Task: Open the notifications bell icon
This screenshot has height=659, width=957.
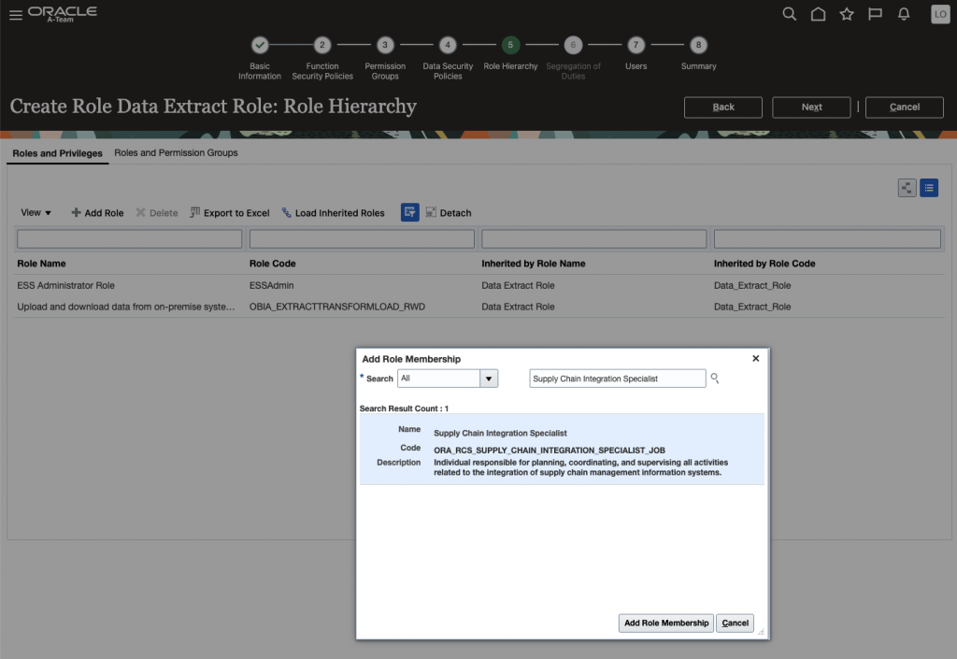Action: [x=904, y=14]
